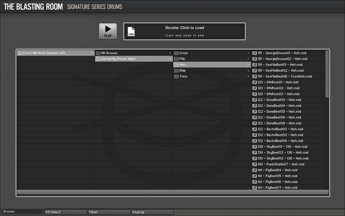Image resolution: width=345 pixels, height=216 pixels.
Task: Click MIDI icon of 119 - SeattleBeat01
Action: (x=254, y=64)
